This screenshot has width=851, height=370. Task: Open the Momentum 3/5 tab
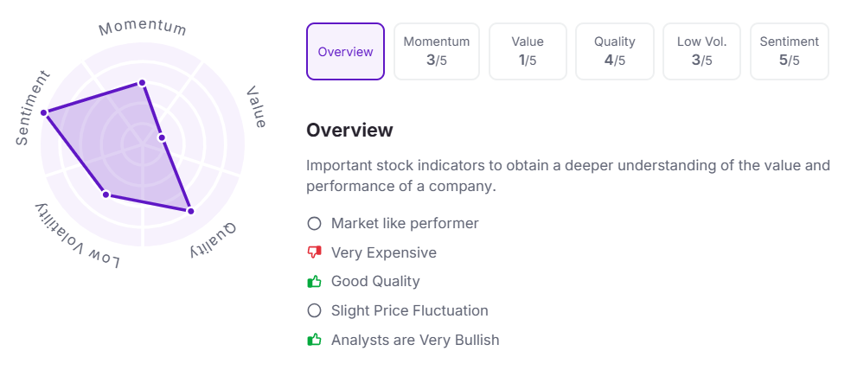(x=437, y=52)
